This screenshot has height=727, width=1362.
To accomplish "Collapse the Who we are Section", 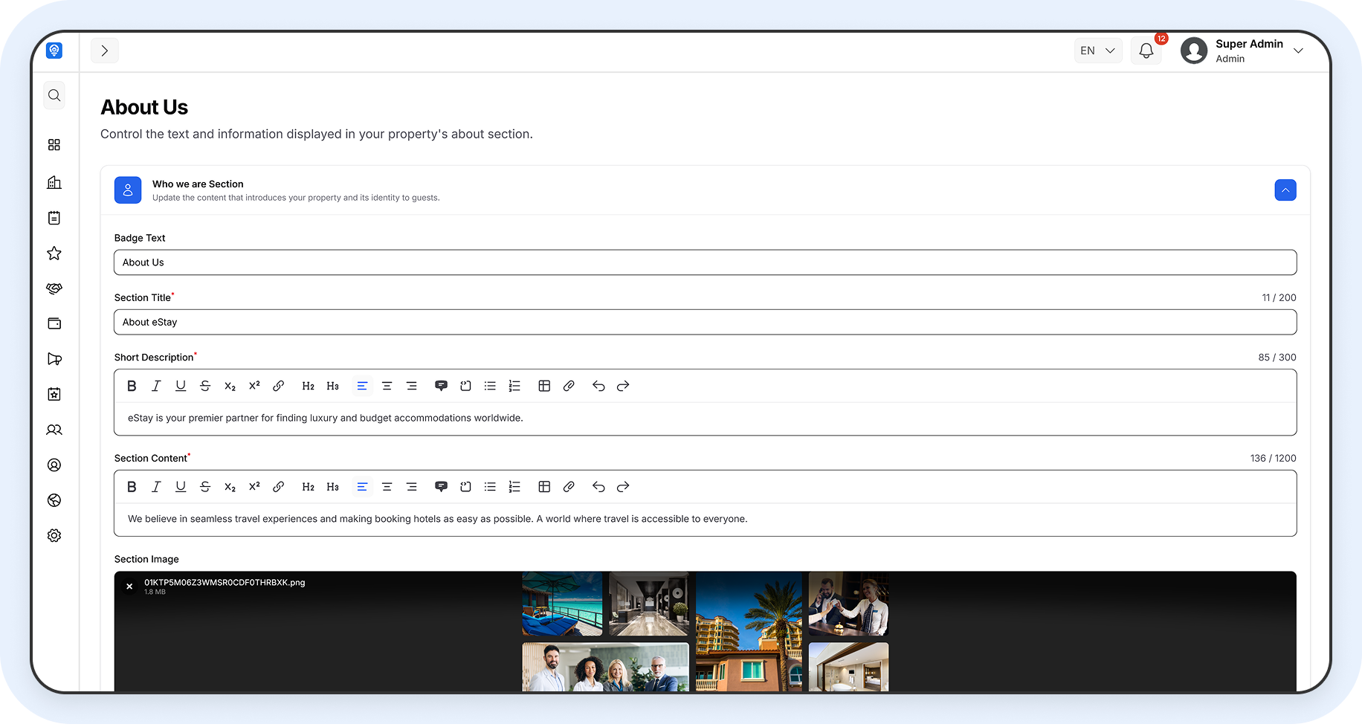I will pyautogui.click(x=1285, y=190).
